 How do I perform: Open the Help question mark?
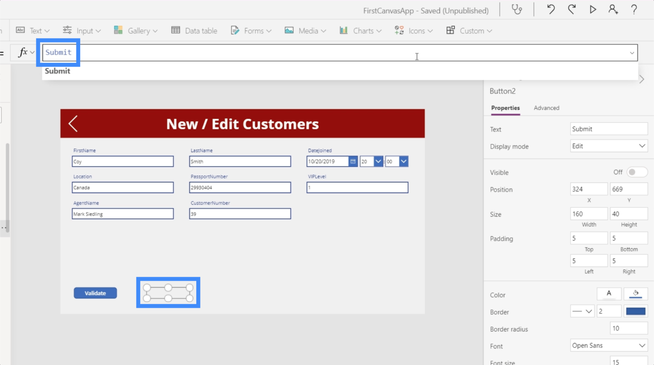[x=634, y=9]
